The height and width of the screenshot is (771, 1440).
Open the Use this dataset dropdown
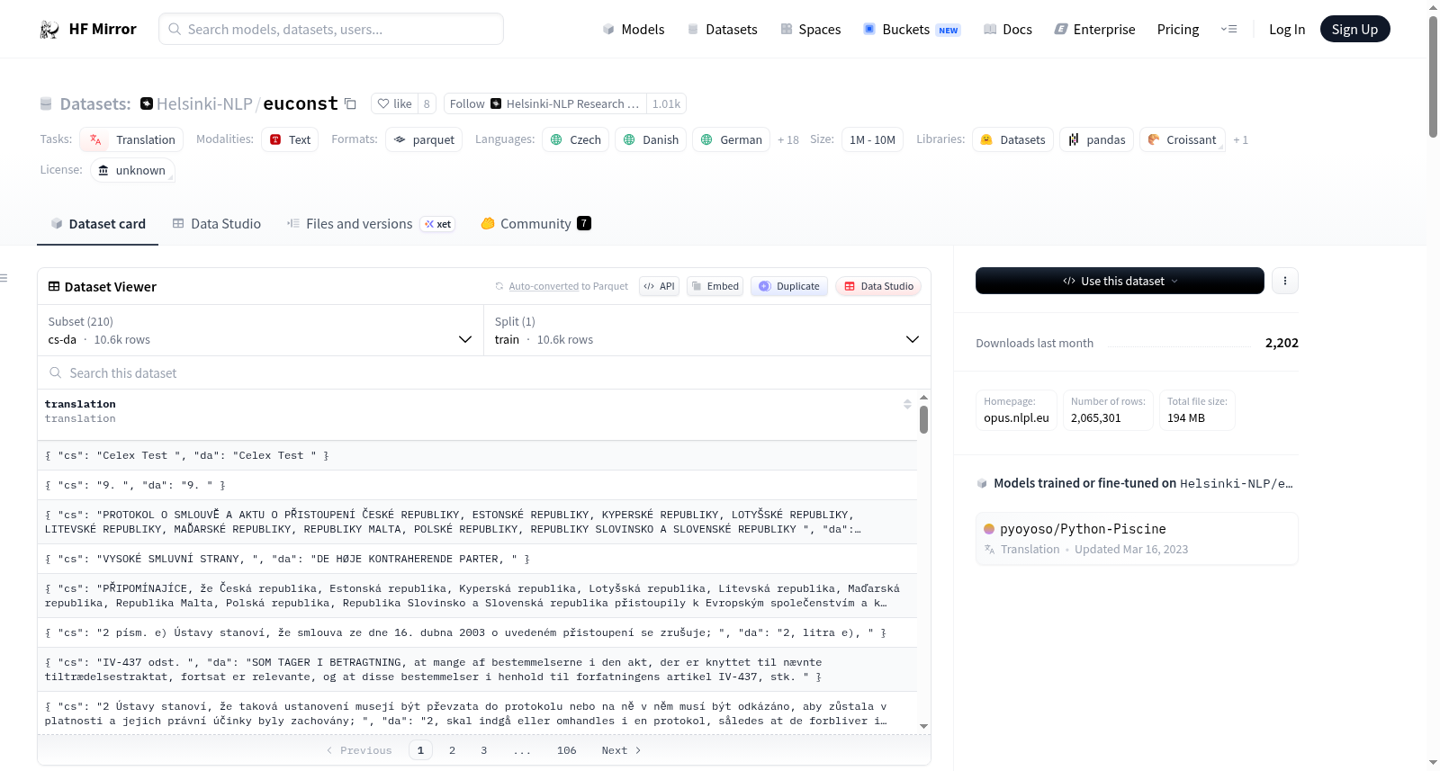pyautogui.click(x=1120, y=281)
